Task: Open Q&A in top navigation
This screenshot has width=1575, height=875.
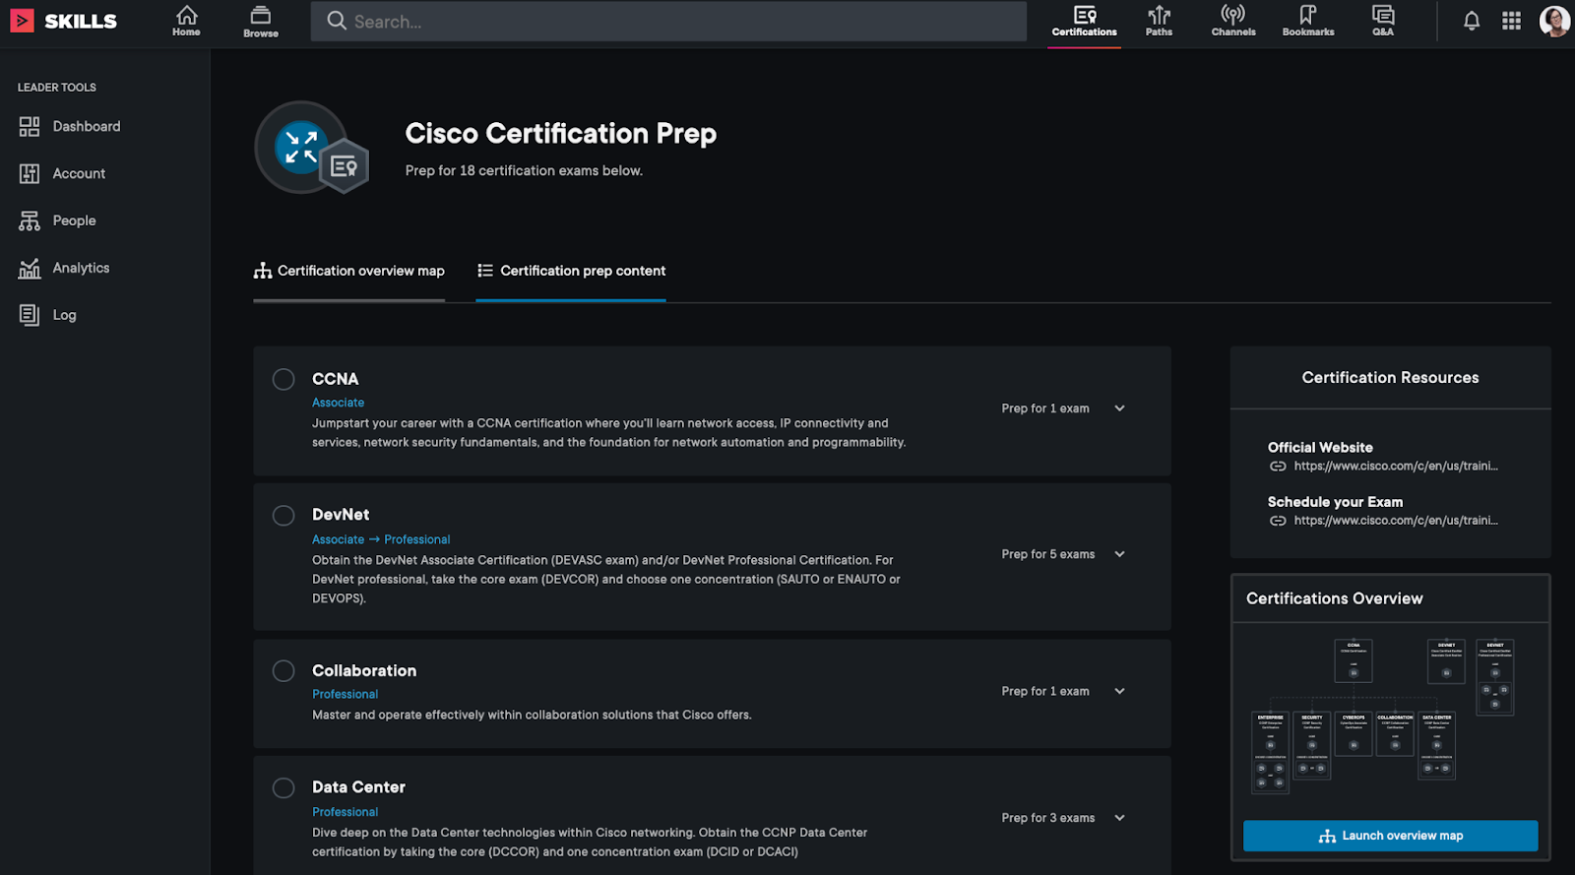Action: click(x=1383, y=21)
